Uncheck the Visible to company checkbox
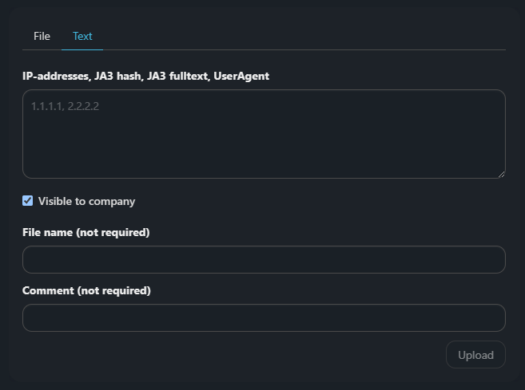 point(28,201)
